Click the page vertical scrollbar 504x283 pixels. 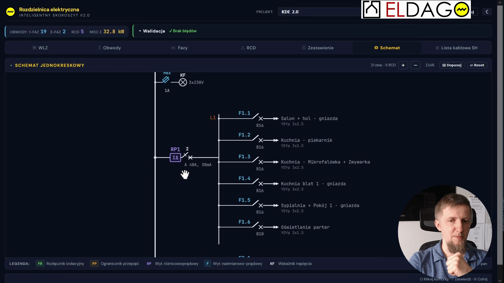(500, 141)
